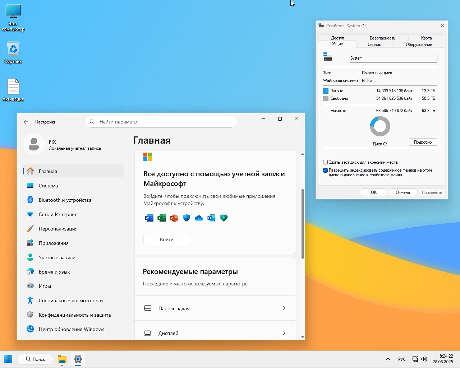Switch to the Квота tab
The image size is (460, 368).
coord(426,38)
